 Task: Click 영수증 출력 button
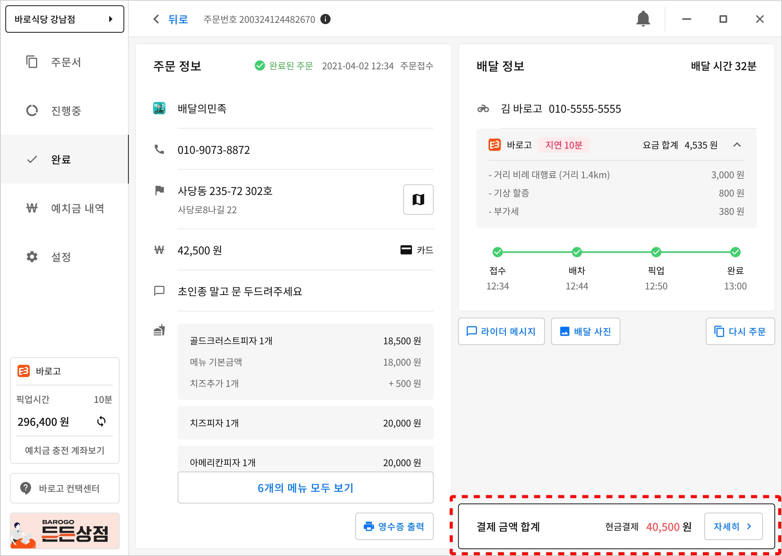click(x=394, y=526)
